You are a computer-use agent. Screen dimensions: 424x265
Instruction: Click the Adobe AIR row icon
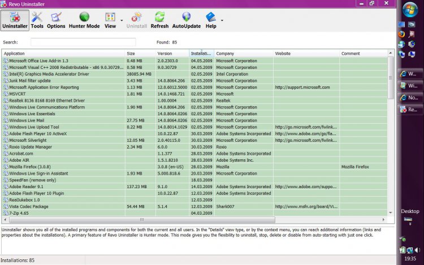(x=6, y=160)
